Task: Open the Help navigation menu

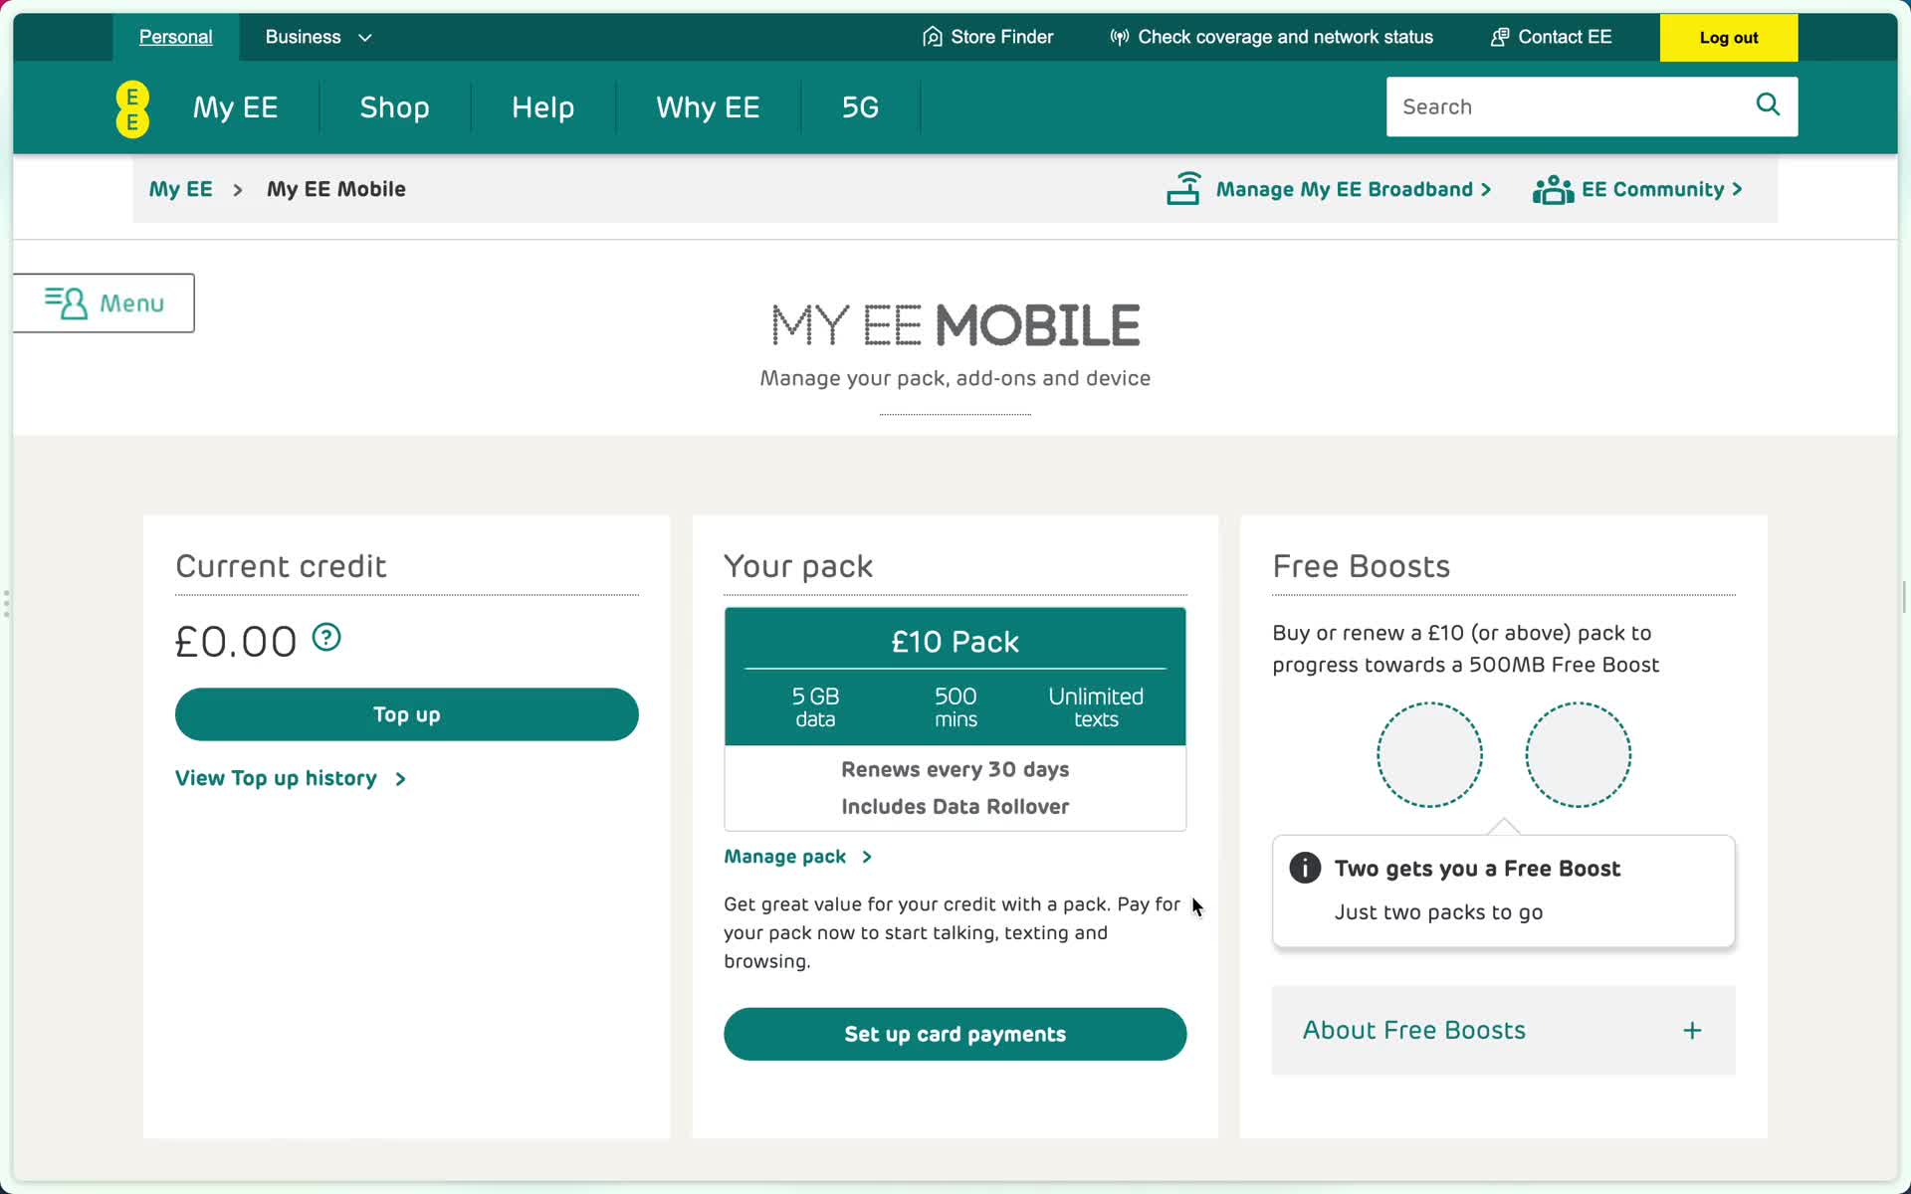Action: [542, 107]
